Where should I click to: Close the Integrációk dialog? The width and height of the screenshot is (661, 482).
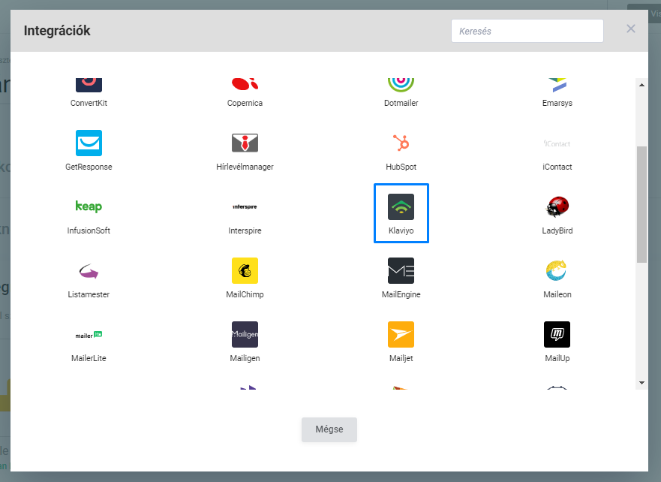631,29
